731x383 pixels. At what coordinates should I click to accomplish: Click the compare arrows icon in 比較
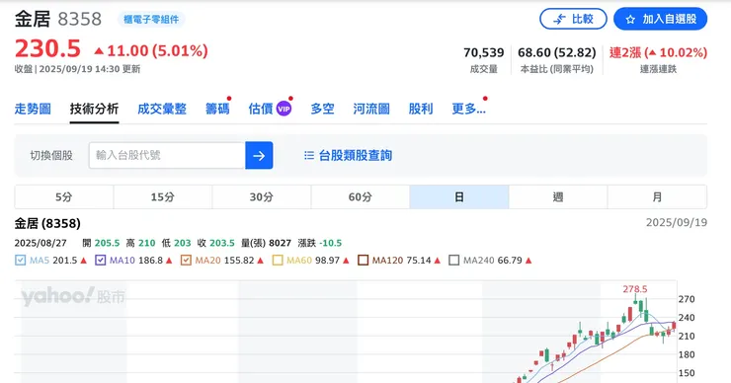[559, 20]
